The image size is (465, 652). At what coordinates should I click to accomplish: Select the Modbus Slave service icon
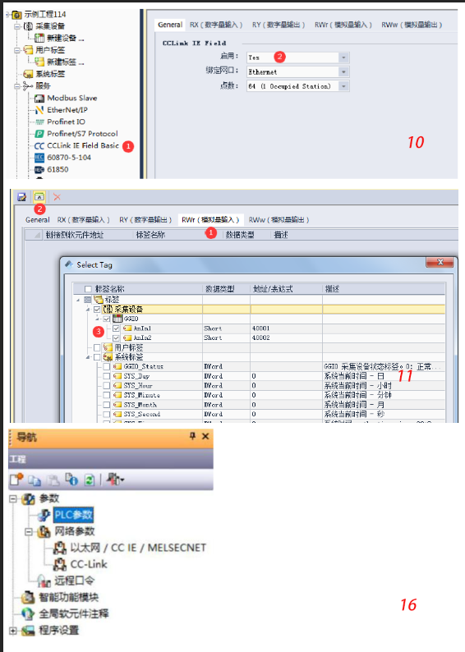(39, 99)
